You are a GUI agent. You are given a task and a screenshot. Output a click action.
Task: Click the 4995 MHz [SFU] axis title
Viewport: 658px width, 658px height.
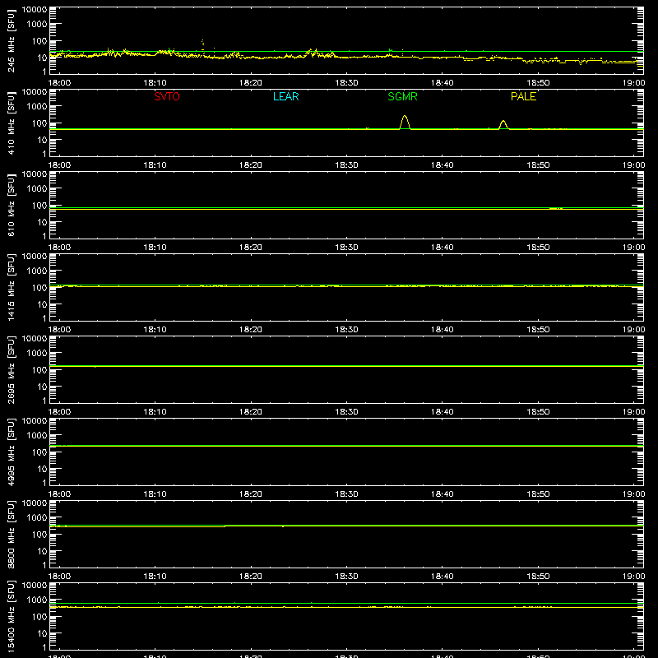click(11, 452)
